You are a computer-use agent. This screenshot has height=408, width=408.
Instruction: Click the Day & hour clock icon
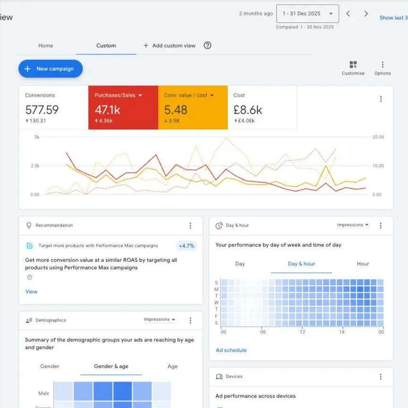pyautogui.click(x=219, y=225)
